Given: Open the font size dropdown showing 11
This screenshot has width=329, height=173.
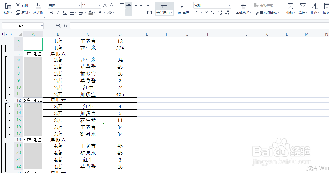Looking at the screenshot, I should pyautogui.click(x=99, y=6).
